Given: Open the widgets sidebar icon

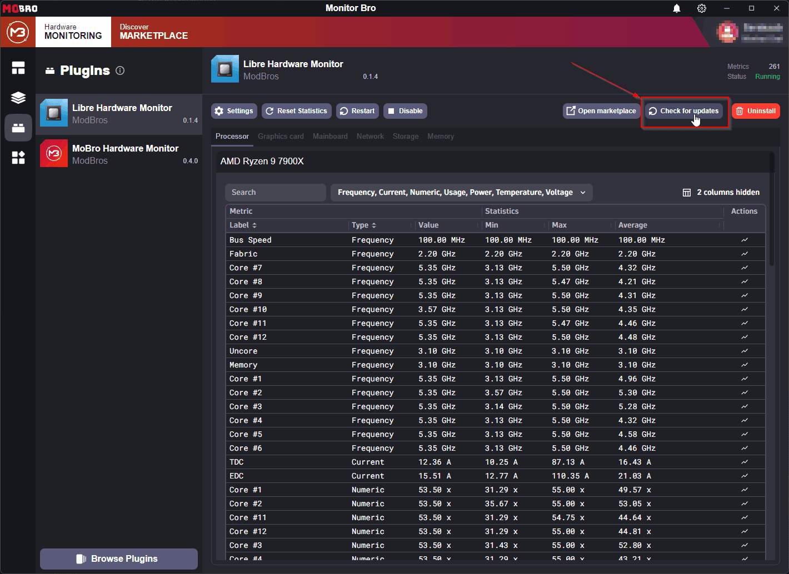Looking at the screenshot, I should point(18,158).
